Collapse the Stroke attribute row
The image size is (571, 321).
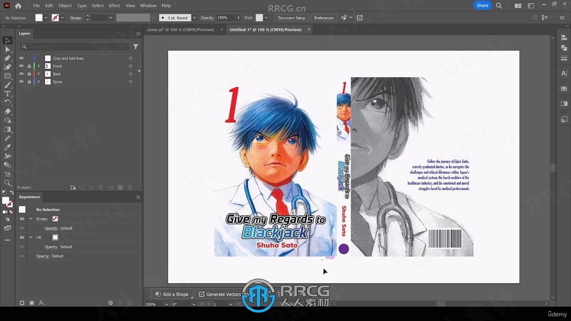(31, 219)
